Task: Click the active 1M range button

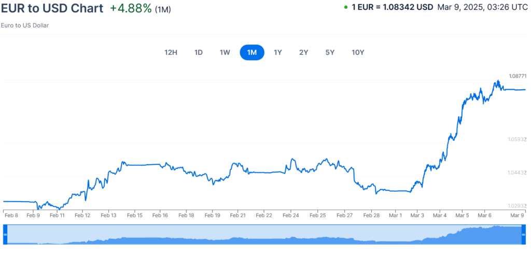Action: (x=252, y=52)
